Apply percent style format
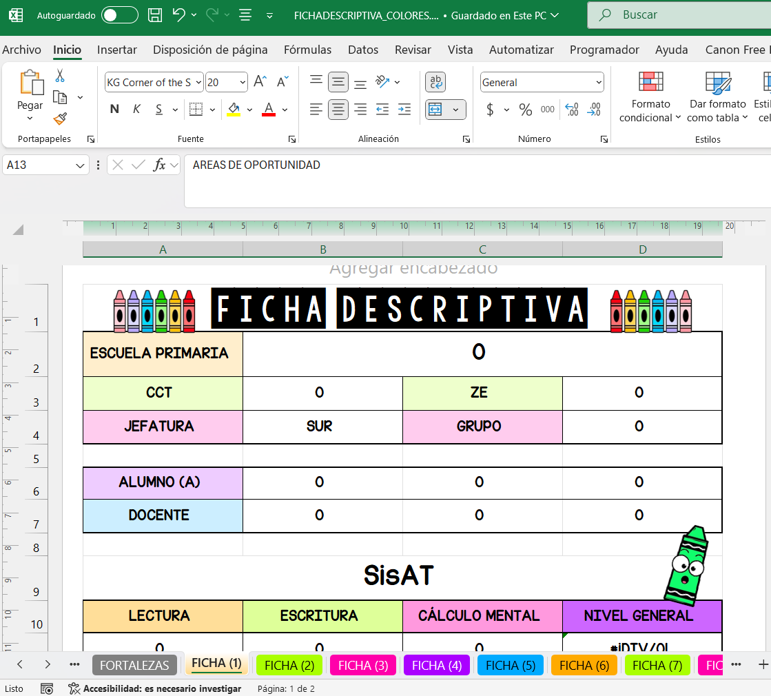Viewport: 771px width, 696px height. pos(526,109)
